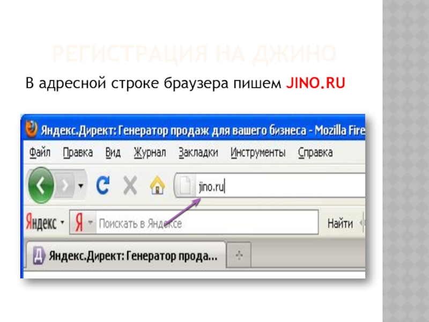Open the back/forward history dropdown arrow
Screen dimensions: 429x322
point(81,186)
